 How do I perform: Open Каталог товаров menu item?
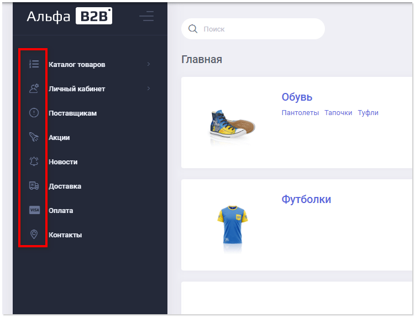pyautogui.click(x=77, y=64)
